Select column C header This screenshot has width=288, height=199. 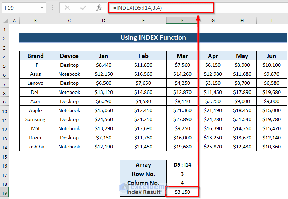69,21
